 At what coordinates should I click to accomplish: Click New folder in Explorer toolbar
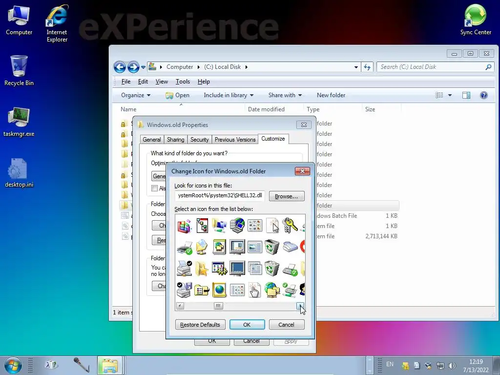(331, 95)
